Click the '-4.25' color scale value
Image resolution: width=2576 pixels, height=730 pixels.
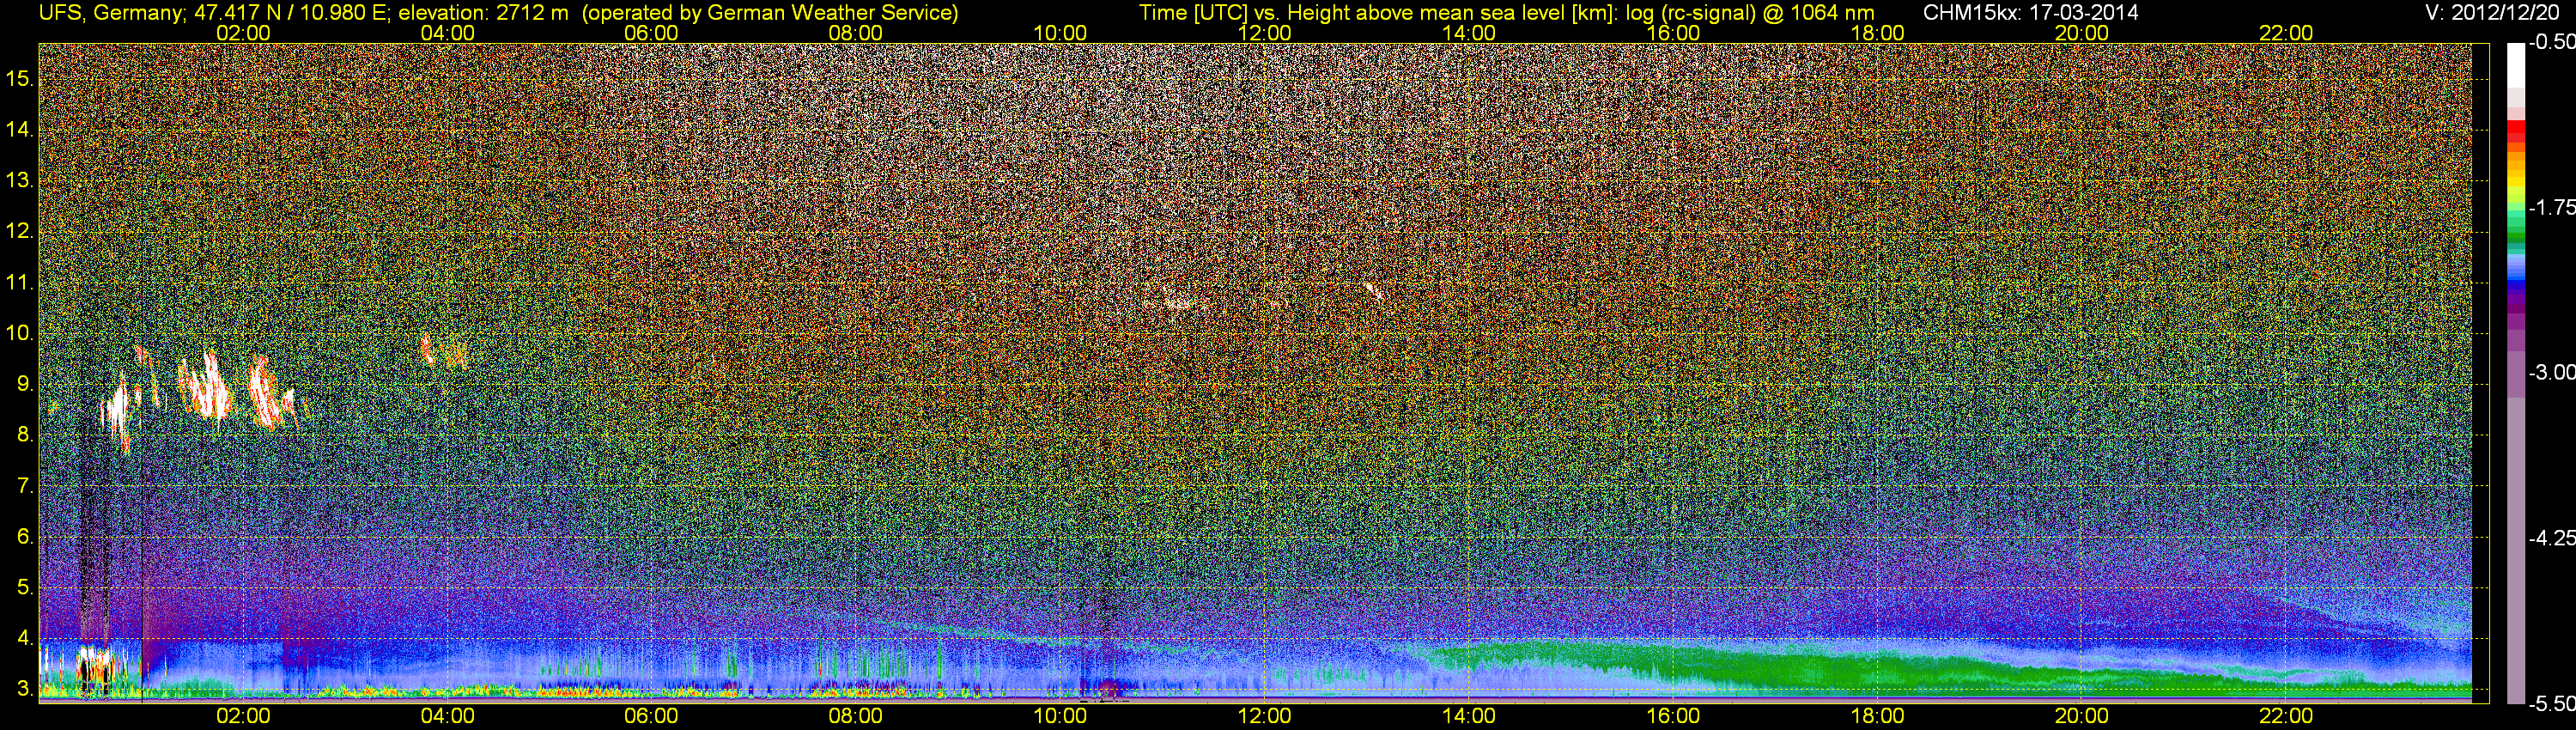pos(2551,538)
